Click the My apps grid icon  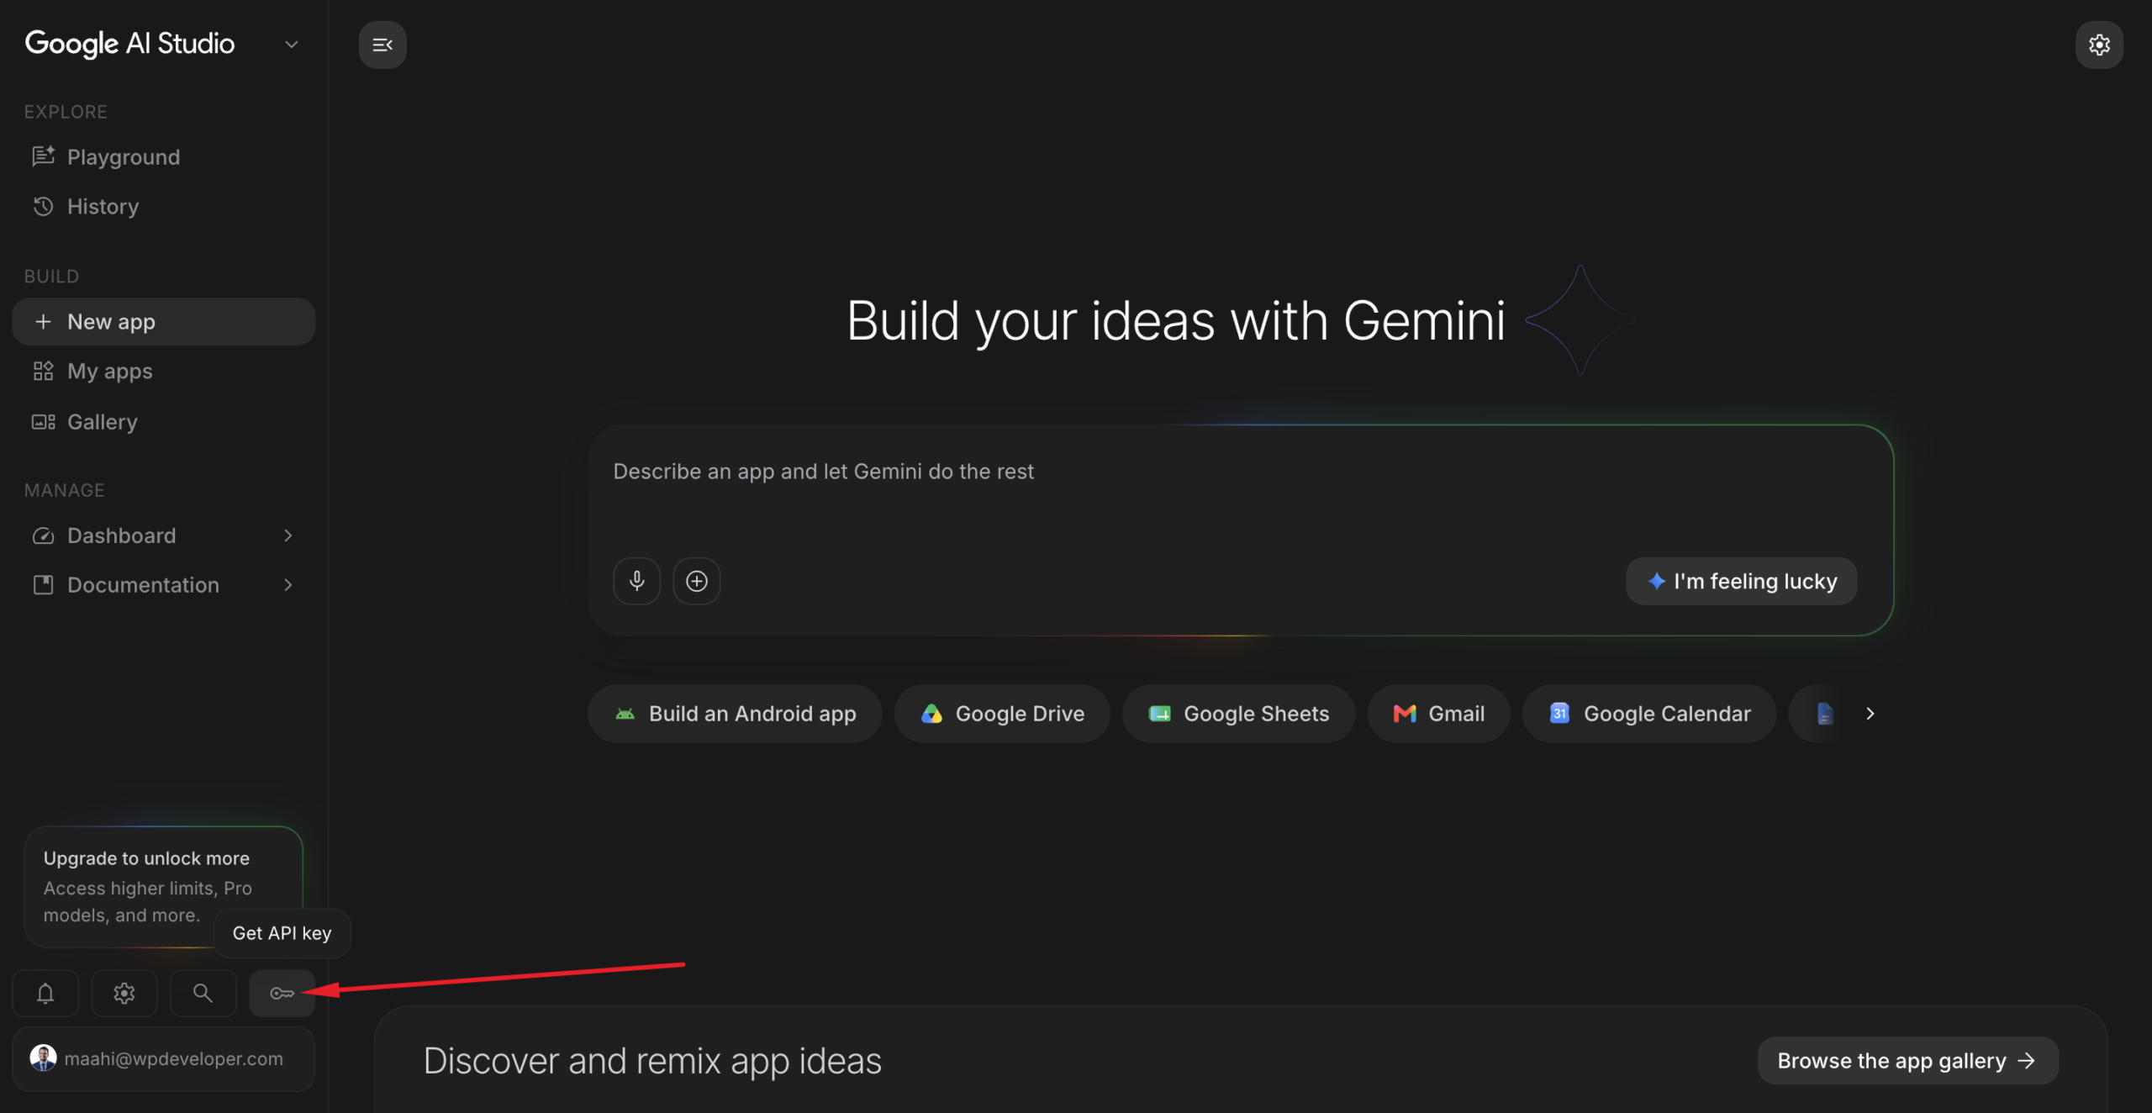(43, 372)
